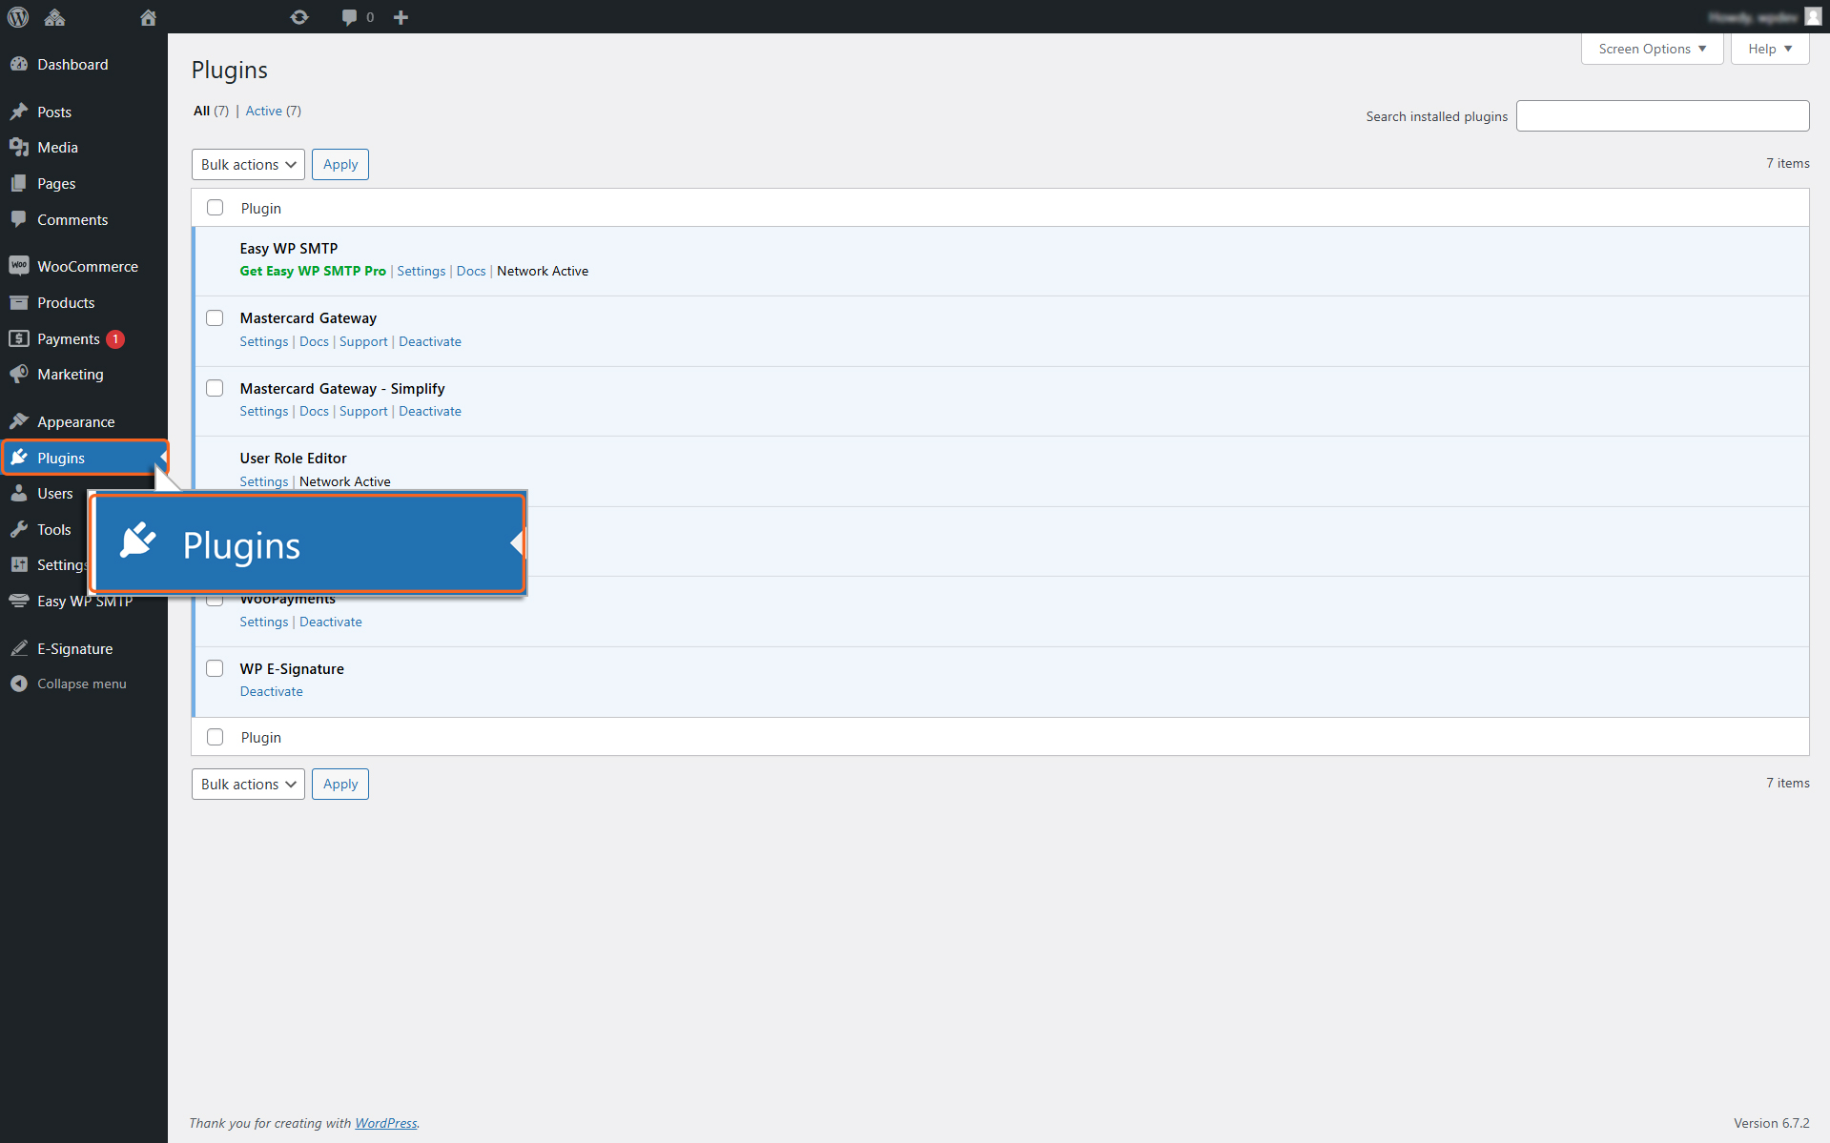This screenshot has height=1143, width=1830.
Task: Click the home site icon in admin bar
Action: pyautogui.click(x=148, y=17)
